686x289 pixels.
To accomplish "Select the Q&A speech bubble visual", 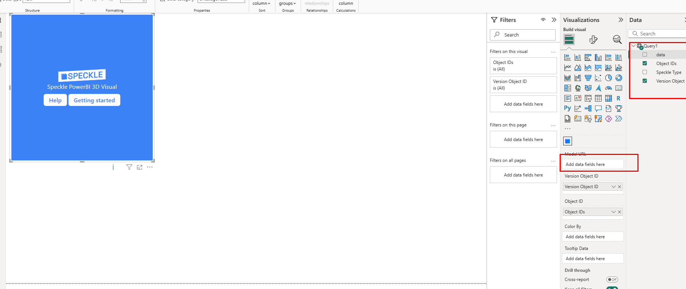I will pos(598,109).
